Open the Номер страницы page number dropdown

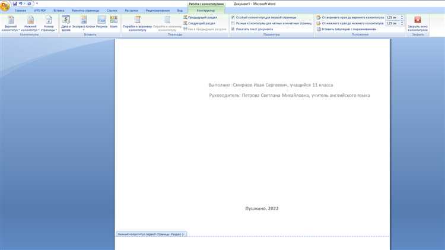(49, 23)
